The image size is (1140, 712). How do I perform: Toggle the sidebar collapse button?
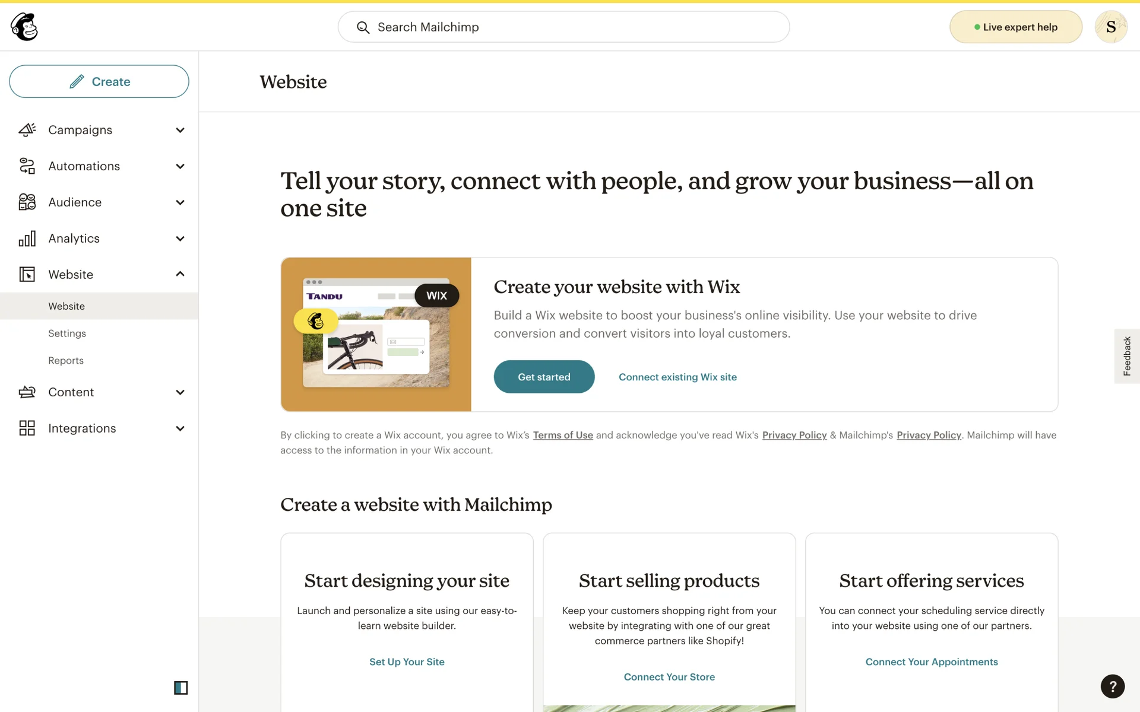180,688
